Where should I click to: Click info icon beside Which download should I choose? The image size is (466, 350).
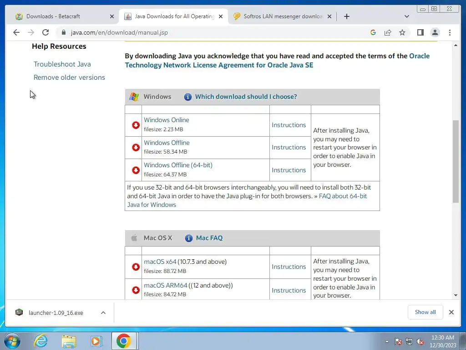click(188, 97)
